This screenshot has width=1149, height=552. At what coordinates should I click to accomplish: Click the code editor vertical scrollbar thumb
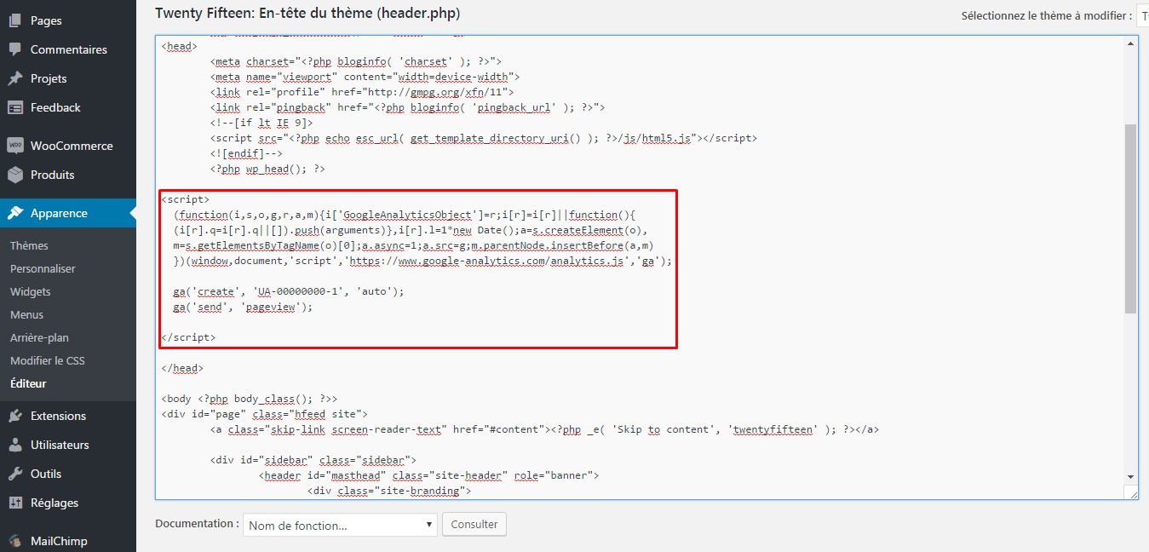[x=1130, y=218]
